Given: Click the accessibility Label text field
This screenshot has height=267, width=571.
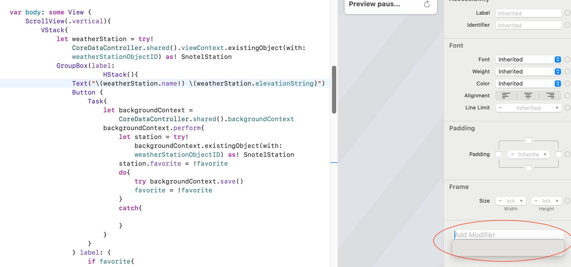Looking at the screenshot, I should point(528,13).
